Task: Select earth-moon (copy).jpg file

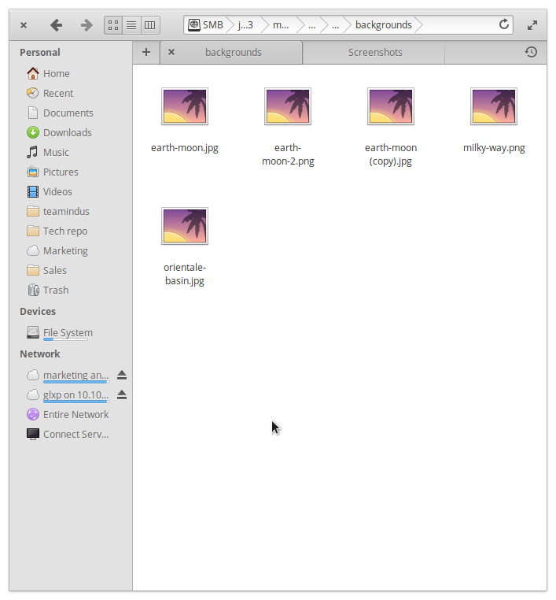Action: (x=391, y=126)
